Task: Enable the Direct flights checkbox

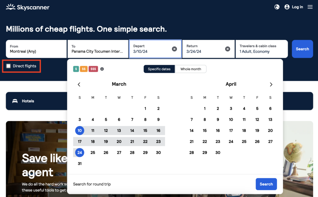Action: pos(8,66)
